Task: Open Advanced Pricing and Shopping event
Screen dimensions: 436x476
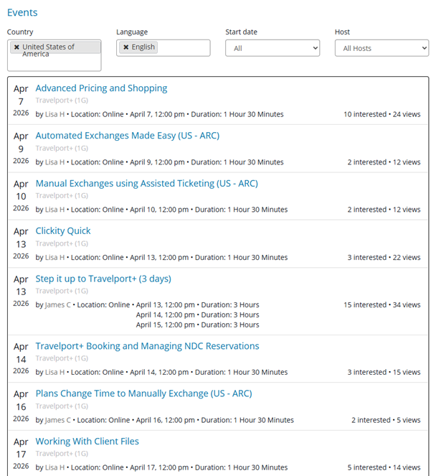Action: 101,88
